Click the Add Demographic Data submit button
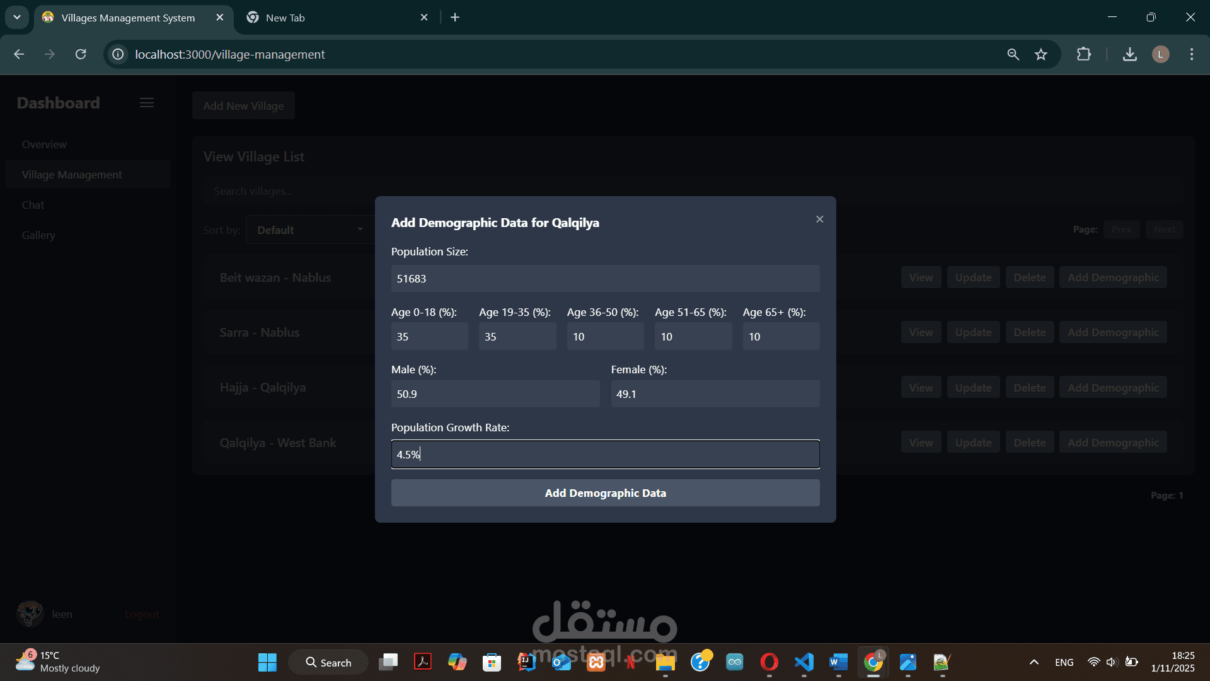The width and height of the screenshot is (1210, 681). (x=605, y=493)
